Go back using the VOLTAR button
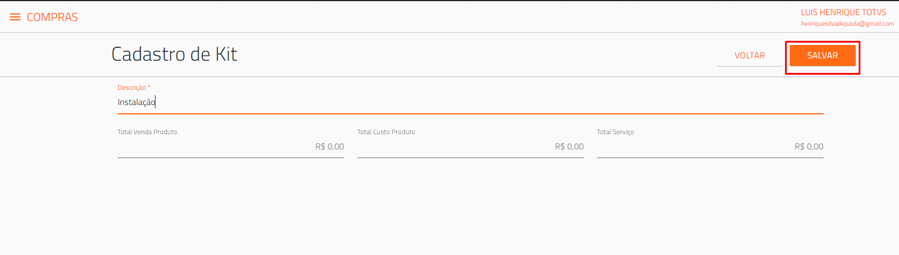The width and height of the screenshot is (899, 255). 750,55
